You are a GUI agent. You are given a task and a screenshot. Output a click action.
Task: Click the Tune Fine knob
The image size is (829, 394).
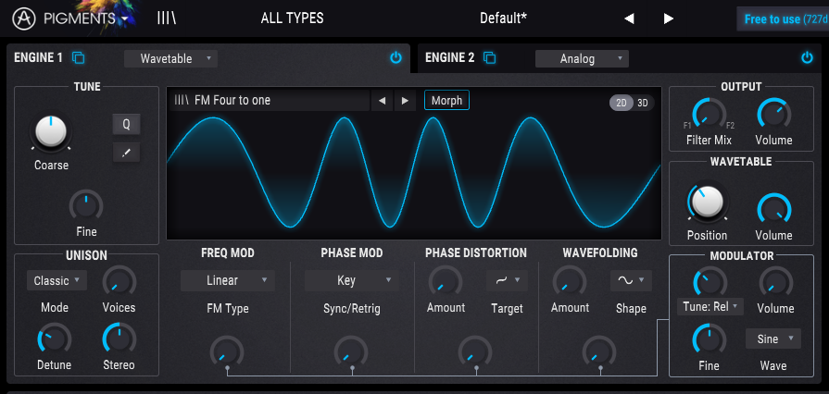coord(86,206)
